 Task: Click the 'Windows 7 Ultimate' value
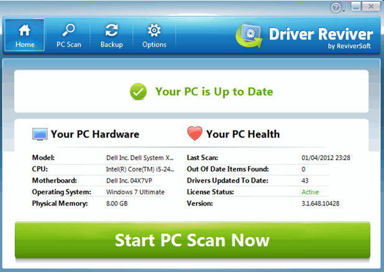coord(135,192)
